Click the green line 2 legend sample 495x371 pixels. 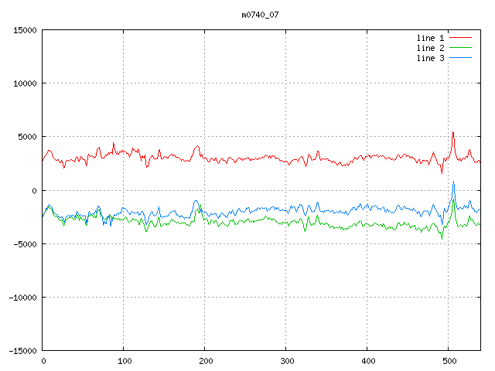click(461, 48)
